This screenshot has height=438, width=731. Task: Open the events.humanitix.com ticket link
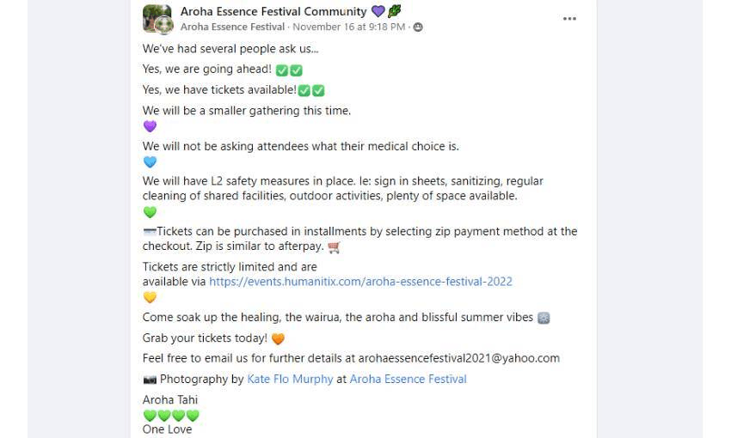click(360, 281)
